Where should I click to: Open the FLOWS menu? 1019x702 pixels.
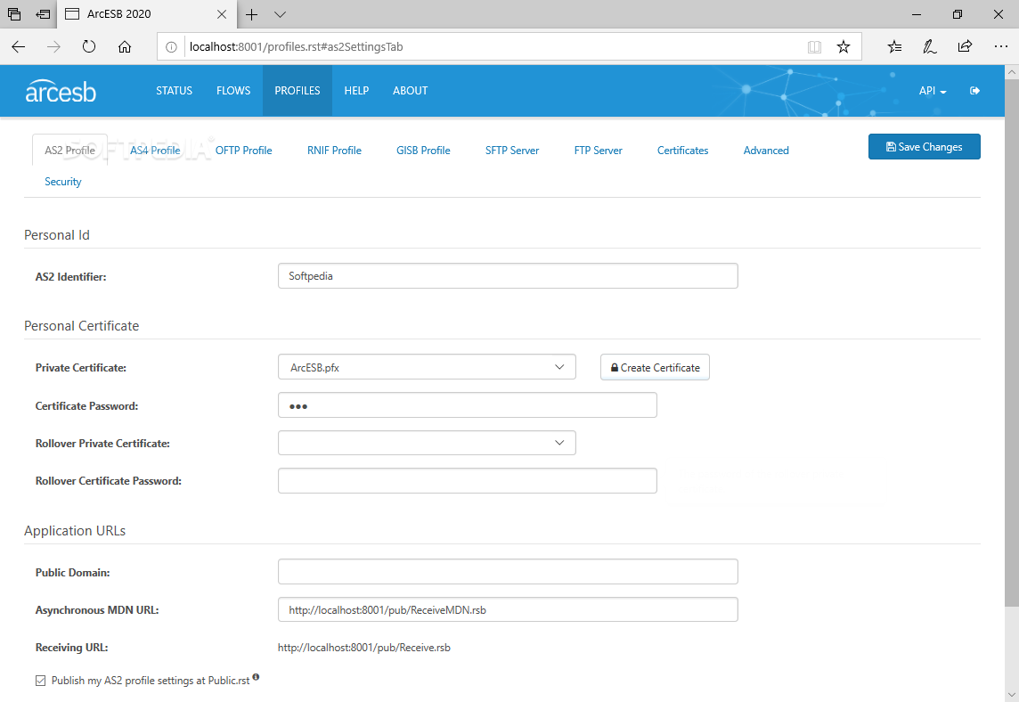(233, 91)
